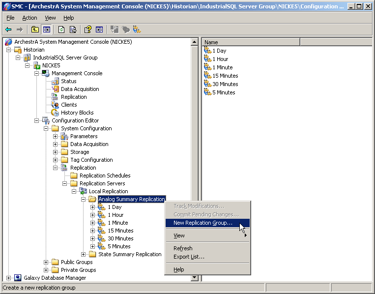375x294 pixels.
Task: Click the Commit Pending Changes toolbar icon
Action: 126,29
